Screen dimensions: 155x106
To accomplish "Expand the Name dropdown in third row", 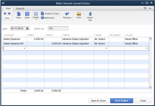I will click(106, 48).
